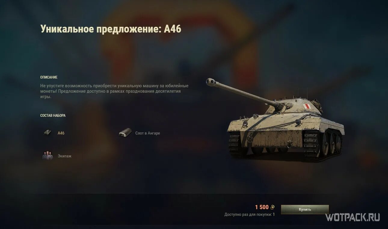Open the WOTPACK.RU watermark link
Image resolution: width=388 pixels, height=229 pixels.
353,217
